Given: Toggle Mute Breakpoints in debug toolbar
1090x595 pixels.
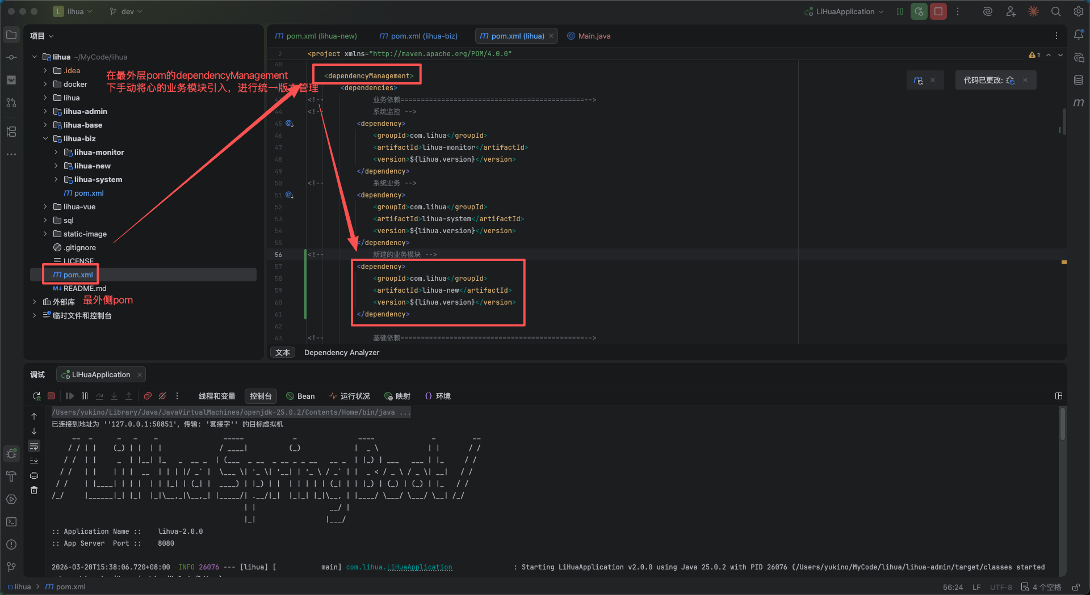Looking at the screenshot, I should (x=162, y=396).
